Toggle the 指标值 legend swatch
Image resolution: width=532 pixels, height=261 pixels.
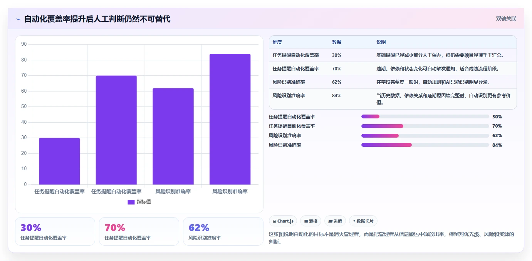131,202
